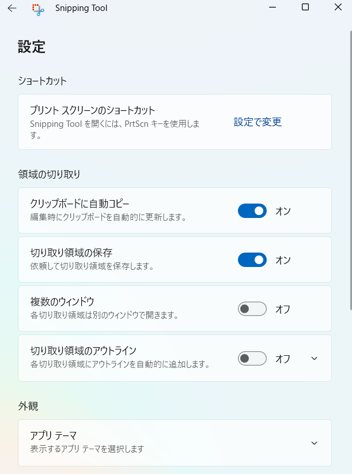
Task: Turn on the 切り取り領域のアウトライン toggle
Action: coord(252,359)
